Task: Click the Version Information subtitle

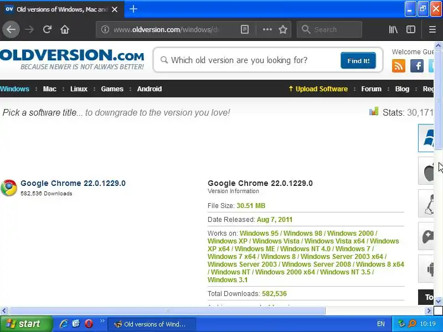Action: [x=233, y=191]
